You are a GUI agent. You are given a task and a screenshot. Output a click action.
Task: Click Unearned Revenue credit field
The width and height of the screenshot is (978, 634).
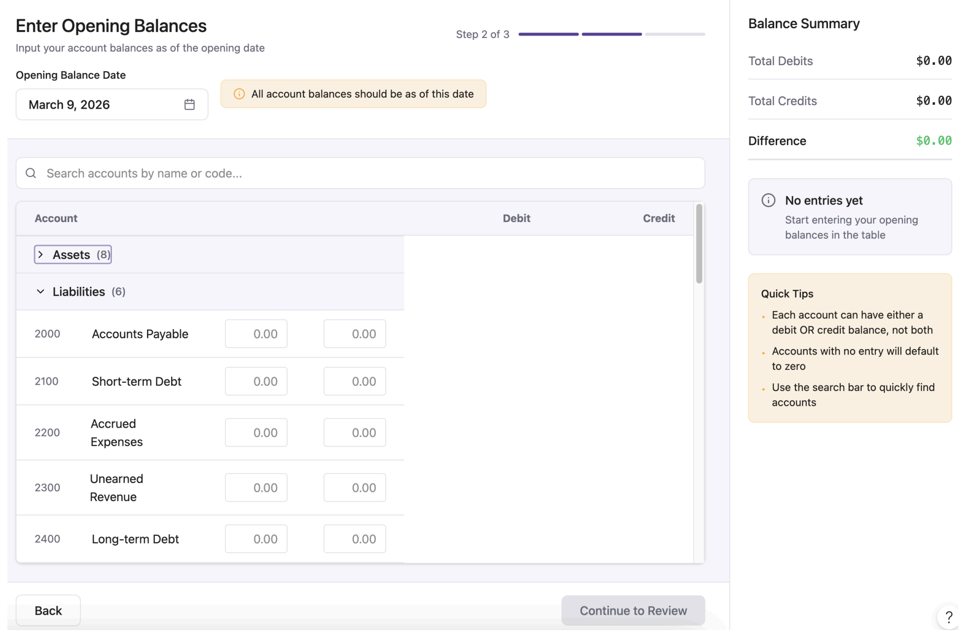click(x=355, y=488)
